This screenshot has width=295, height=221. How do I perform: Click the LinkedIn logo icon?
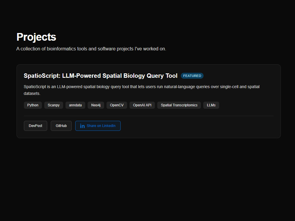(x=82, y=126)
